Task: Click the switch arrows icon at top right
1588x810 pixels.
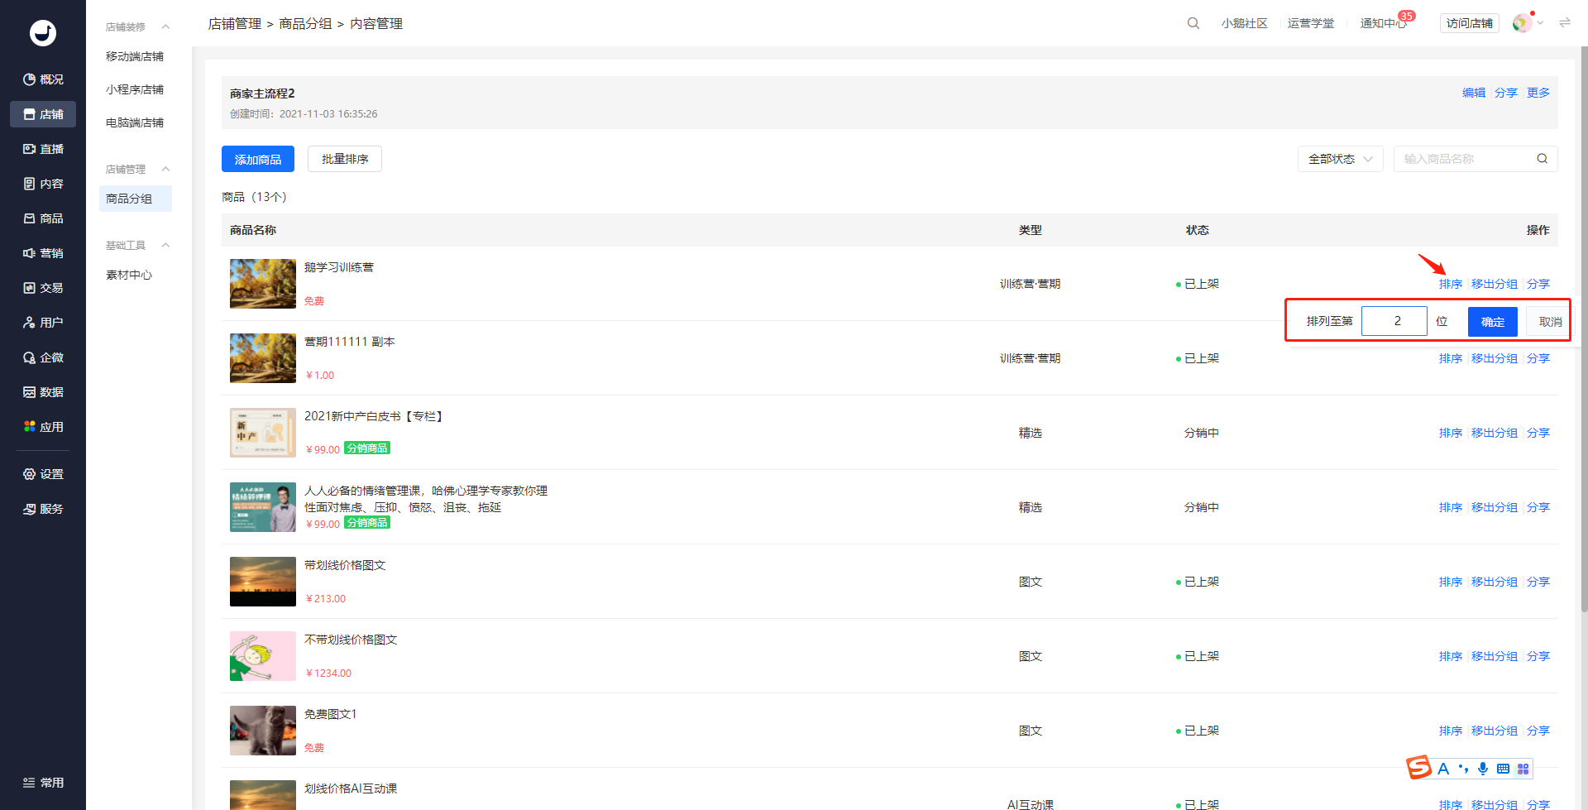Action: pyautogui.click(x=1565, y=22)
